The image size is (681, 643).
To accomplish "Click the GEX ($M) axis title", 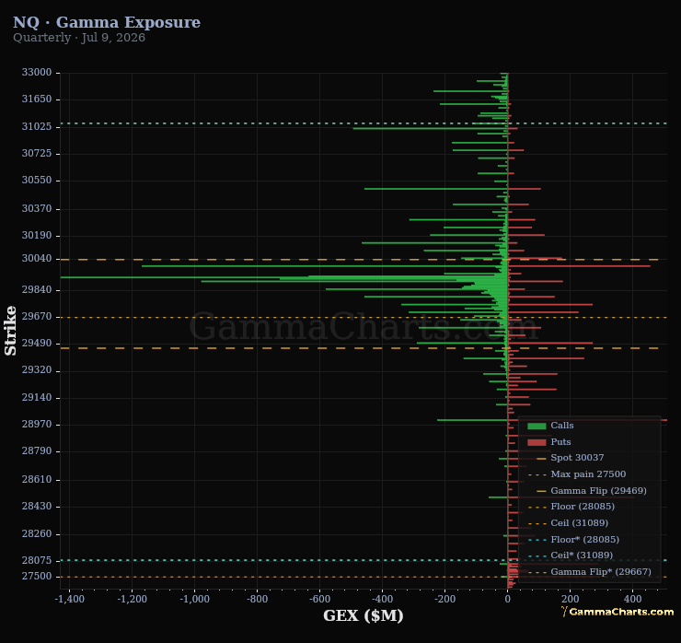I will tap(364, 615).
